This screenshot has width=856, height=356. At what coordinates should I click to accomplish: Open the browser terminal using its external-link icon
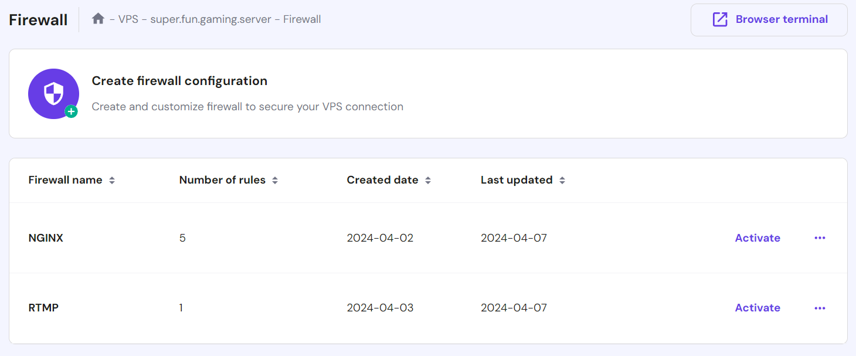coord(720,19)
